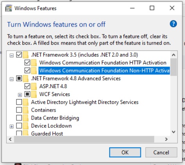Viewport: 185px width, 165px height.
Task: Collapse .NET Framework 4.8 Advanced Services node
Action: [x=12, y=79]
